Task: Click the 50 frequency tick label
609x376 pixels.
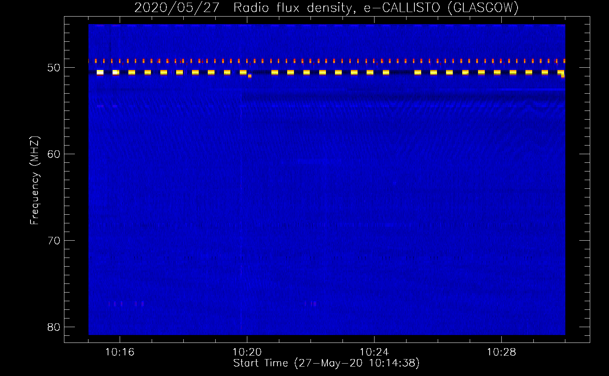Action: pos(54,68)
